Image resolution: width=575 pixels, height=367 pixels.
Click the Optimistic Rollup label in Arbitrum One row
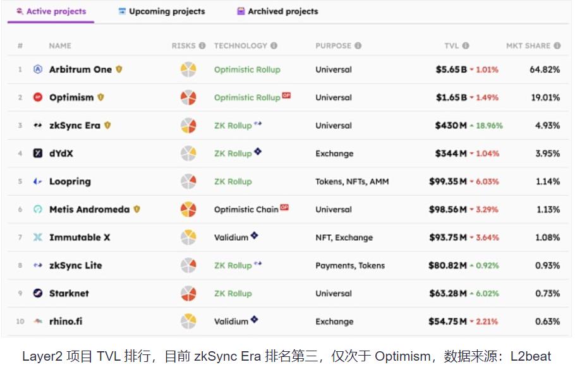247,69
